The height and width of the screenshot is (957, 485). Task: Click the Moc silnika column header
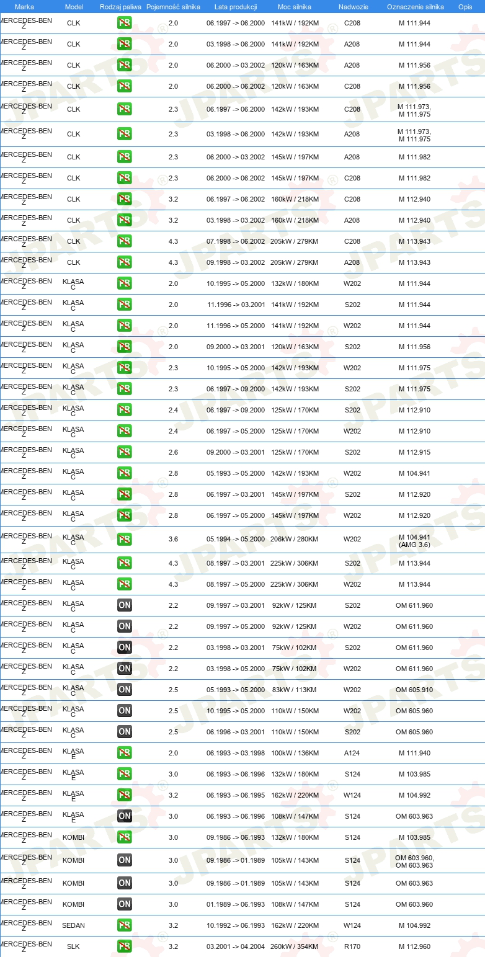coord(295,6)
